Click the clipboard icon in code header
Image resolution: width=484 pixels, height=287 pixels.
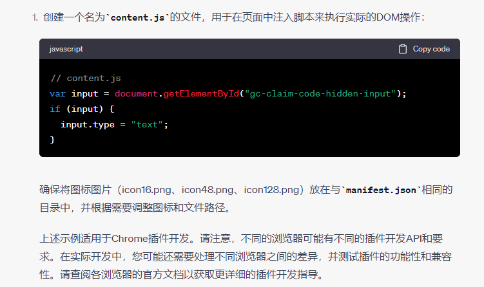[403, 49]
